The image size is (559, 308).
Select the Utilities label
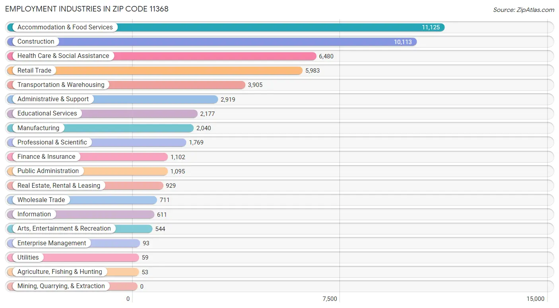click(x=28, y=257)
